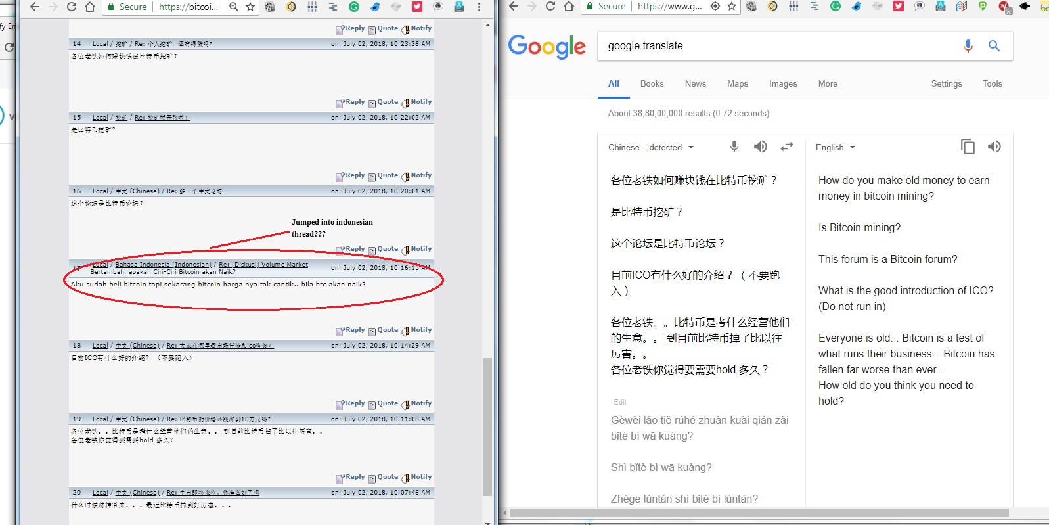Click timestamp 'July 02, 2018, 10:23:36 AM'
The width and height of the screenshot is (1049, 525).
pos(386,44)
